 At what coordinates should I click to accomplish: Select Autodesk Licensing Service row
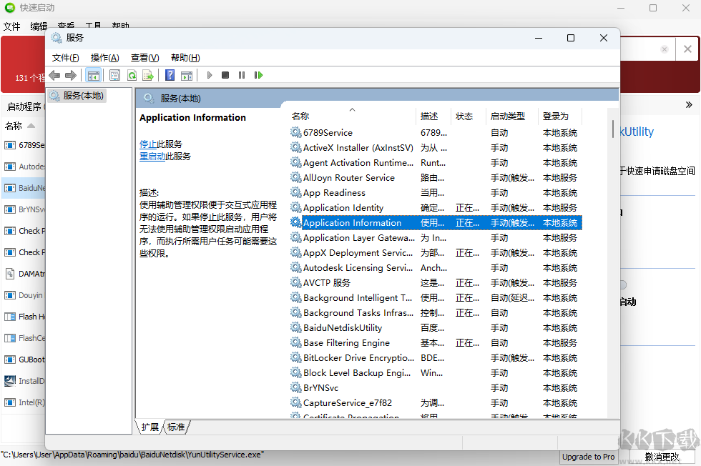click(x=436, y=267)
